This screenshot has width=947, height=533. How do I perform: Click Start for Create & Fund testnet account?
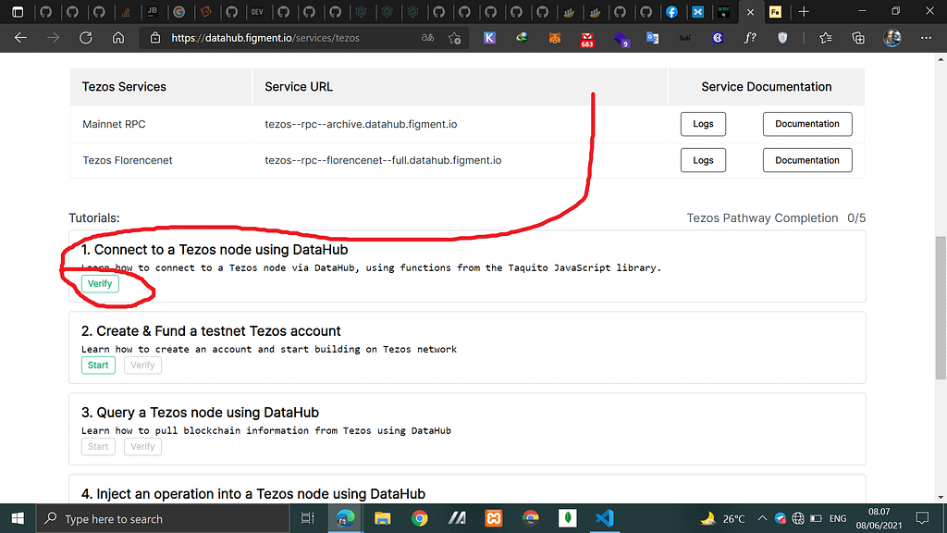(98, 365)
